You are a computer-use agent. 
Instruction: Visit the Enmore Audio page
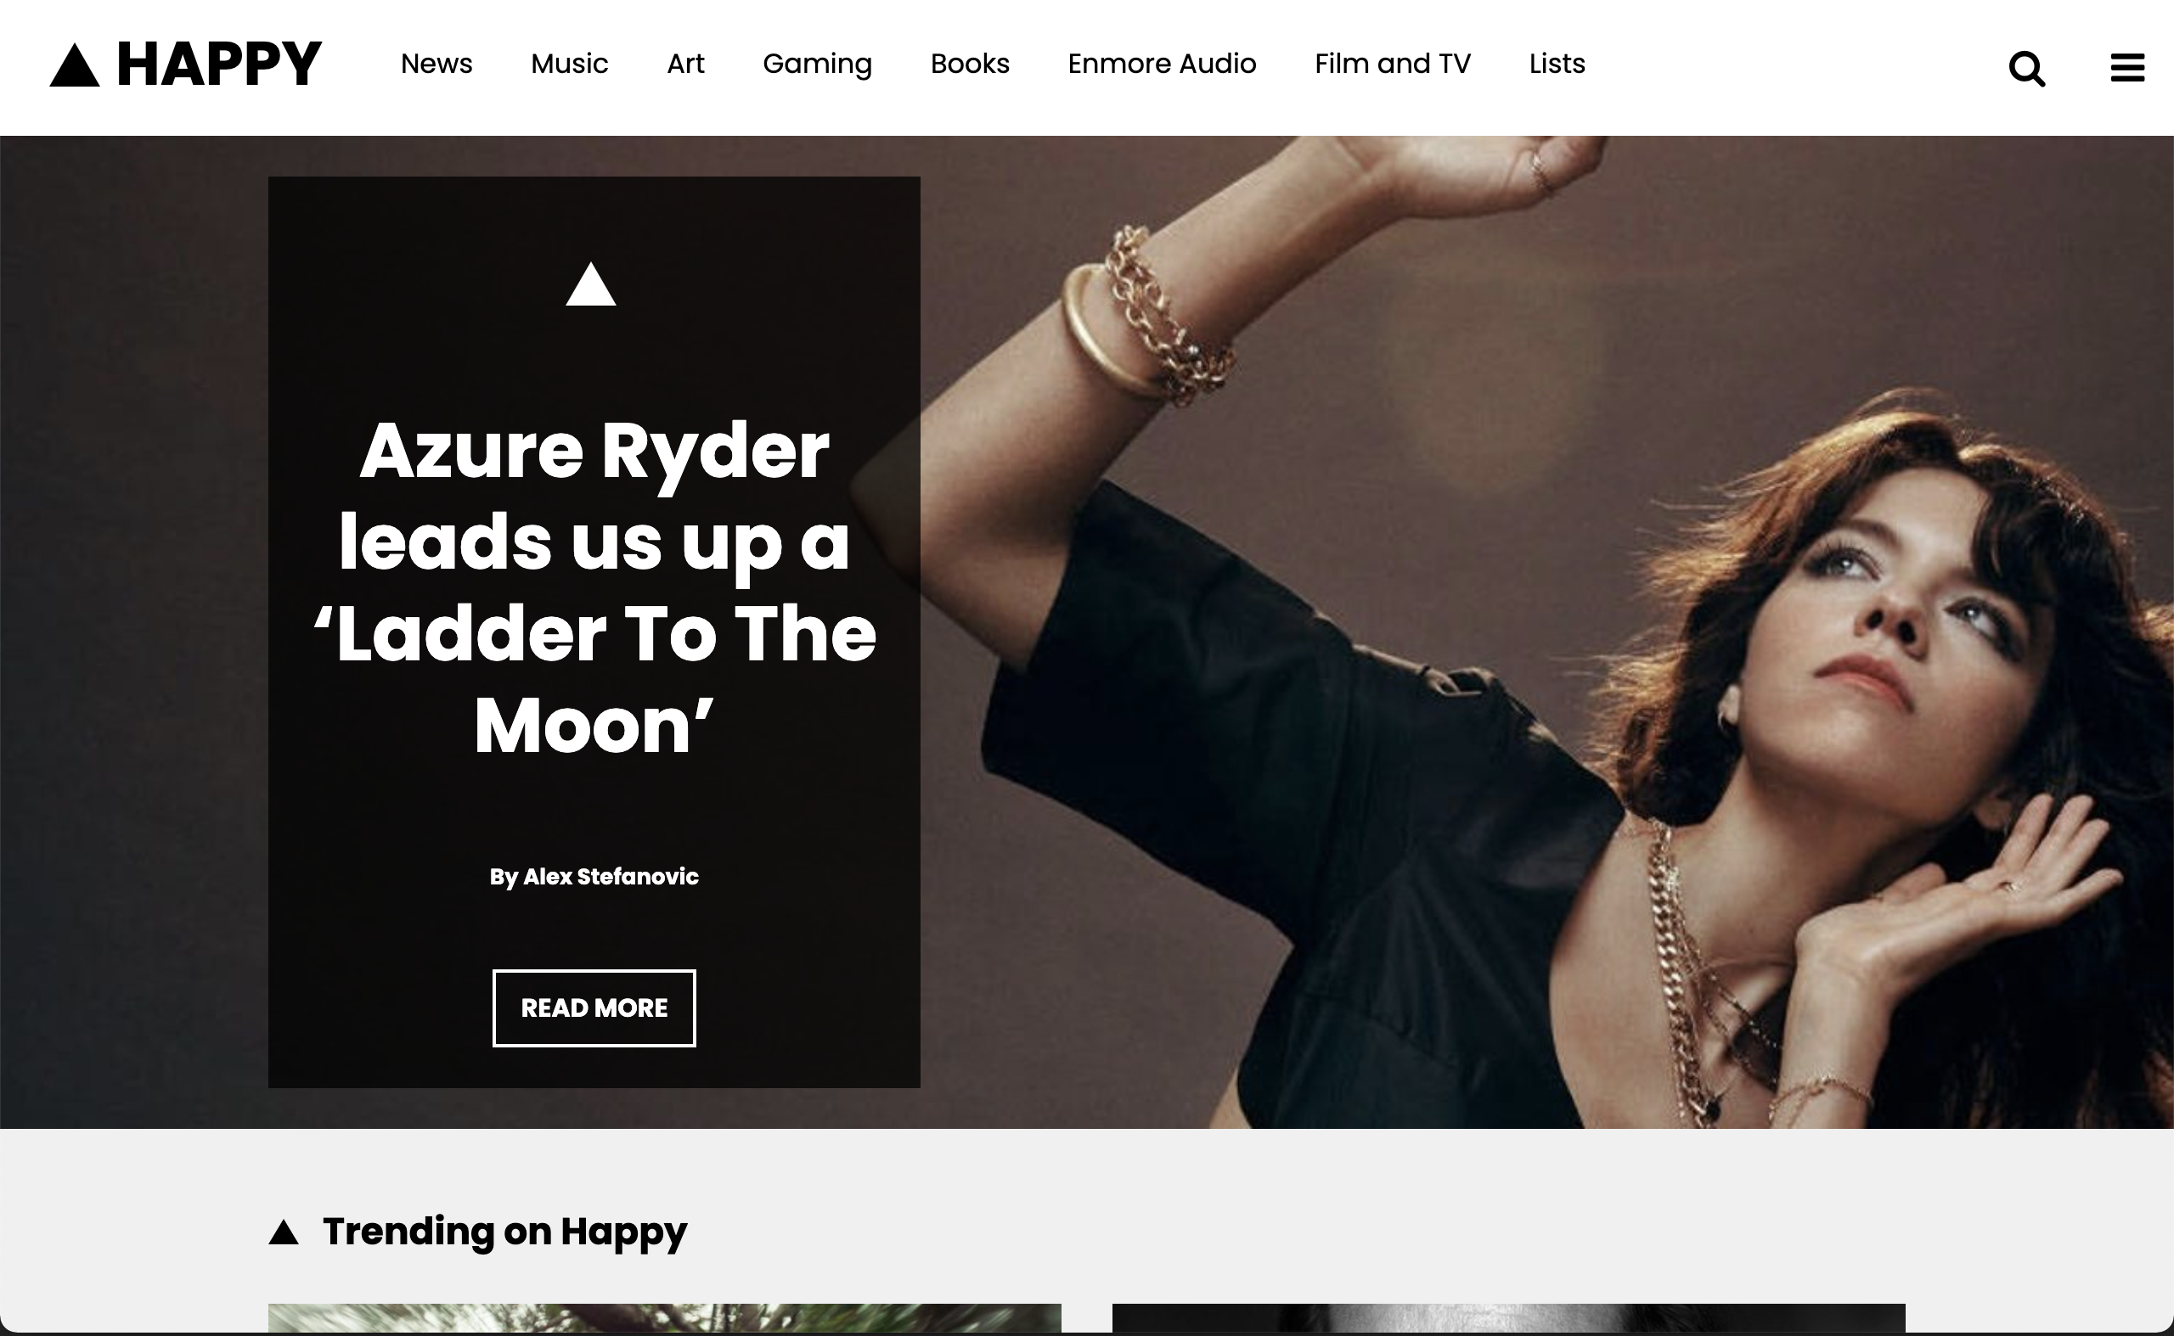(1162, 64)
